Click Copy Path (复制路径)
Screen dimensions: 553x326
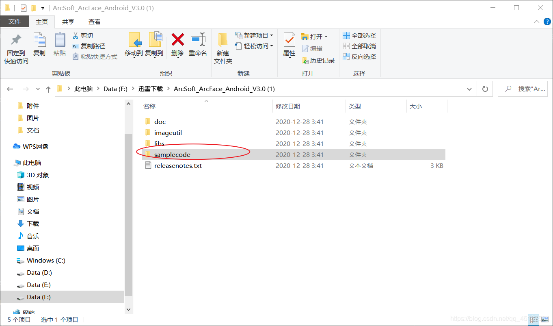pyautogui.click(x=89, y=46)
